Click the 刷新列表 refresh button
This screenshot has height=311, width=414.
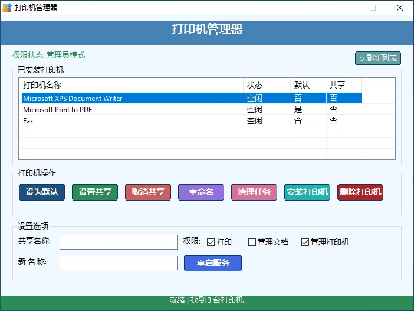point(378,58)
